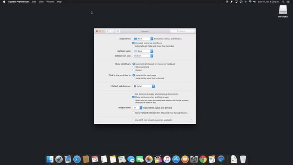Open the Appearance dropdown
Screen dimensions: 293x165
point(143,38)
